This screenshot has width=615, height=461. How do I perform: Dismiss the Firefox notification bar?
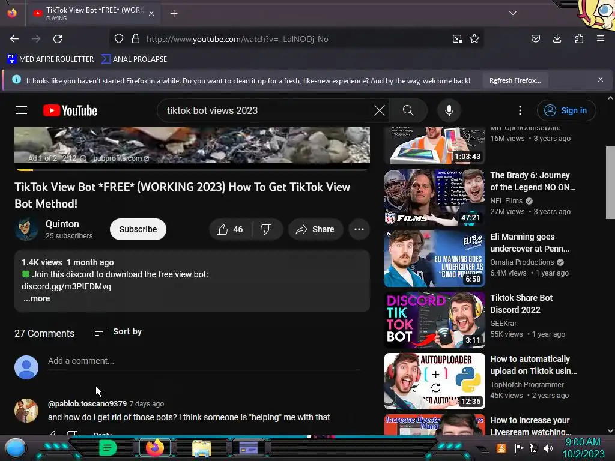600,80
